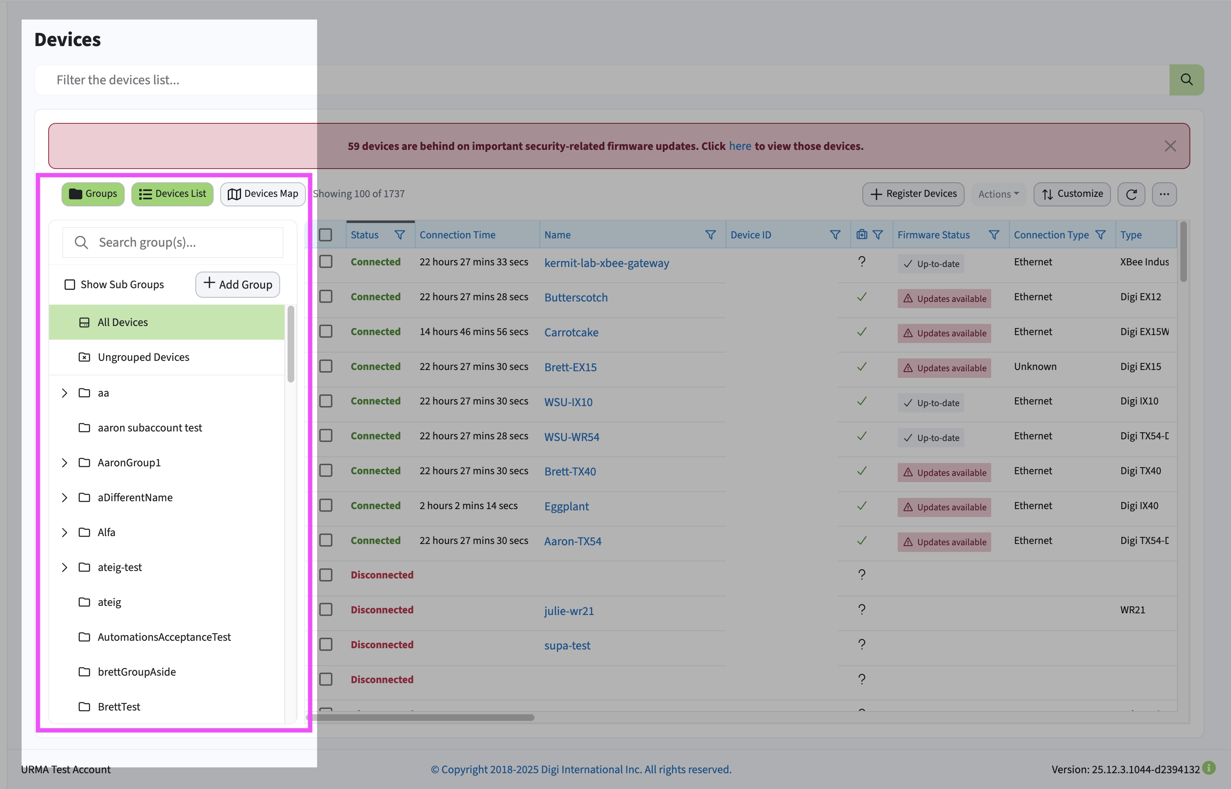Tick the checkbox for Butterscotch row
Image resolution: width=1231 pixels, height=789 pixels.
[325, 296]
